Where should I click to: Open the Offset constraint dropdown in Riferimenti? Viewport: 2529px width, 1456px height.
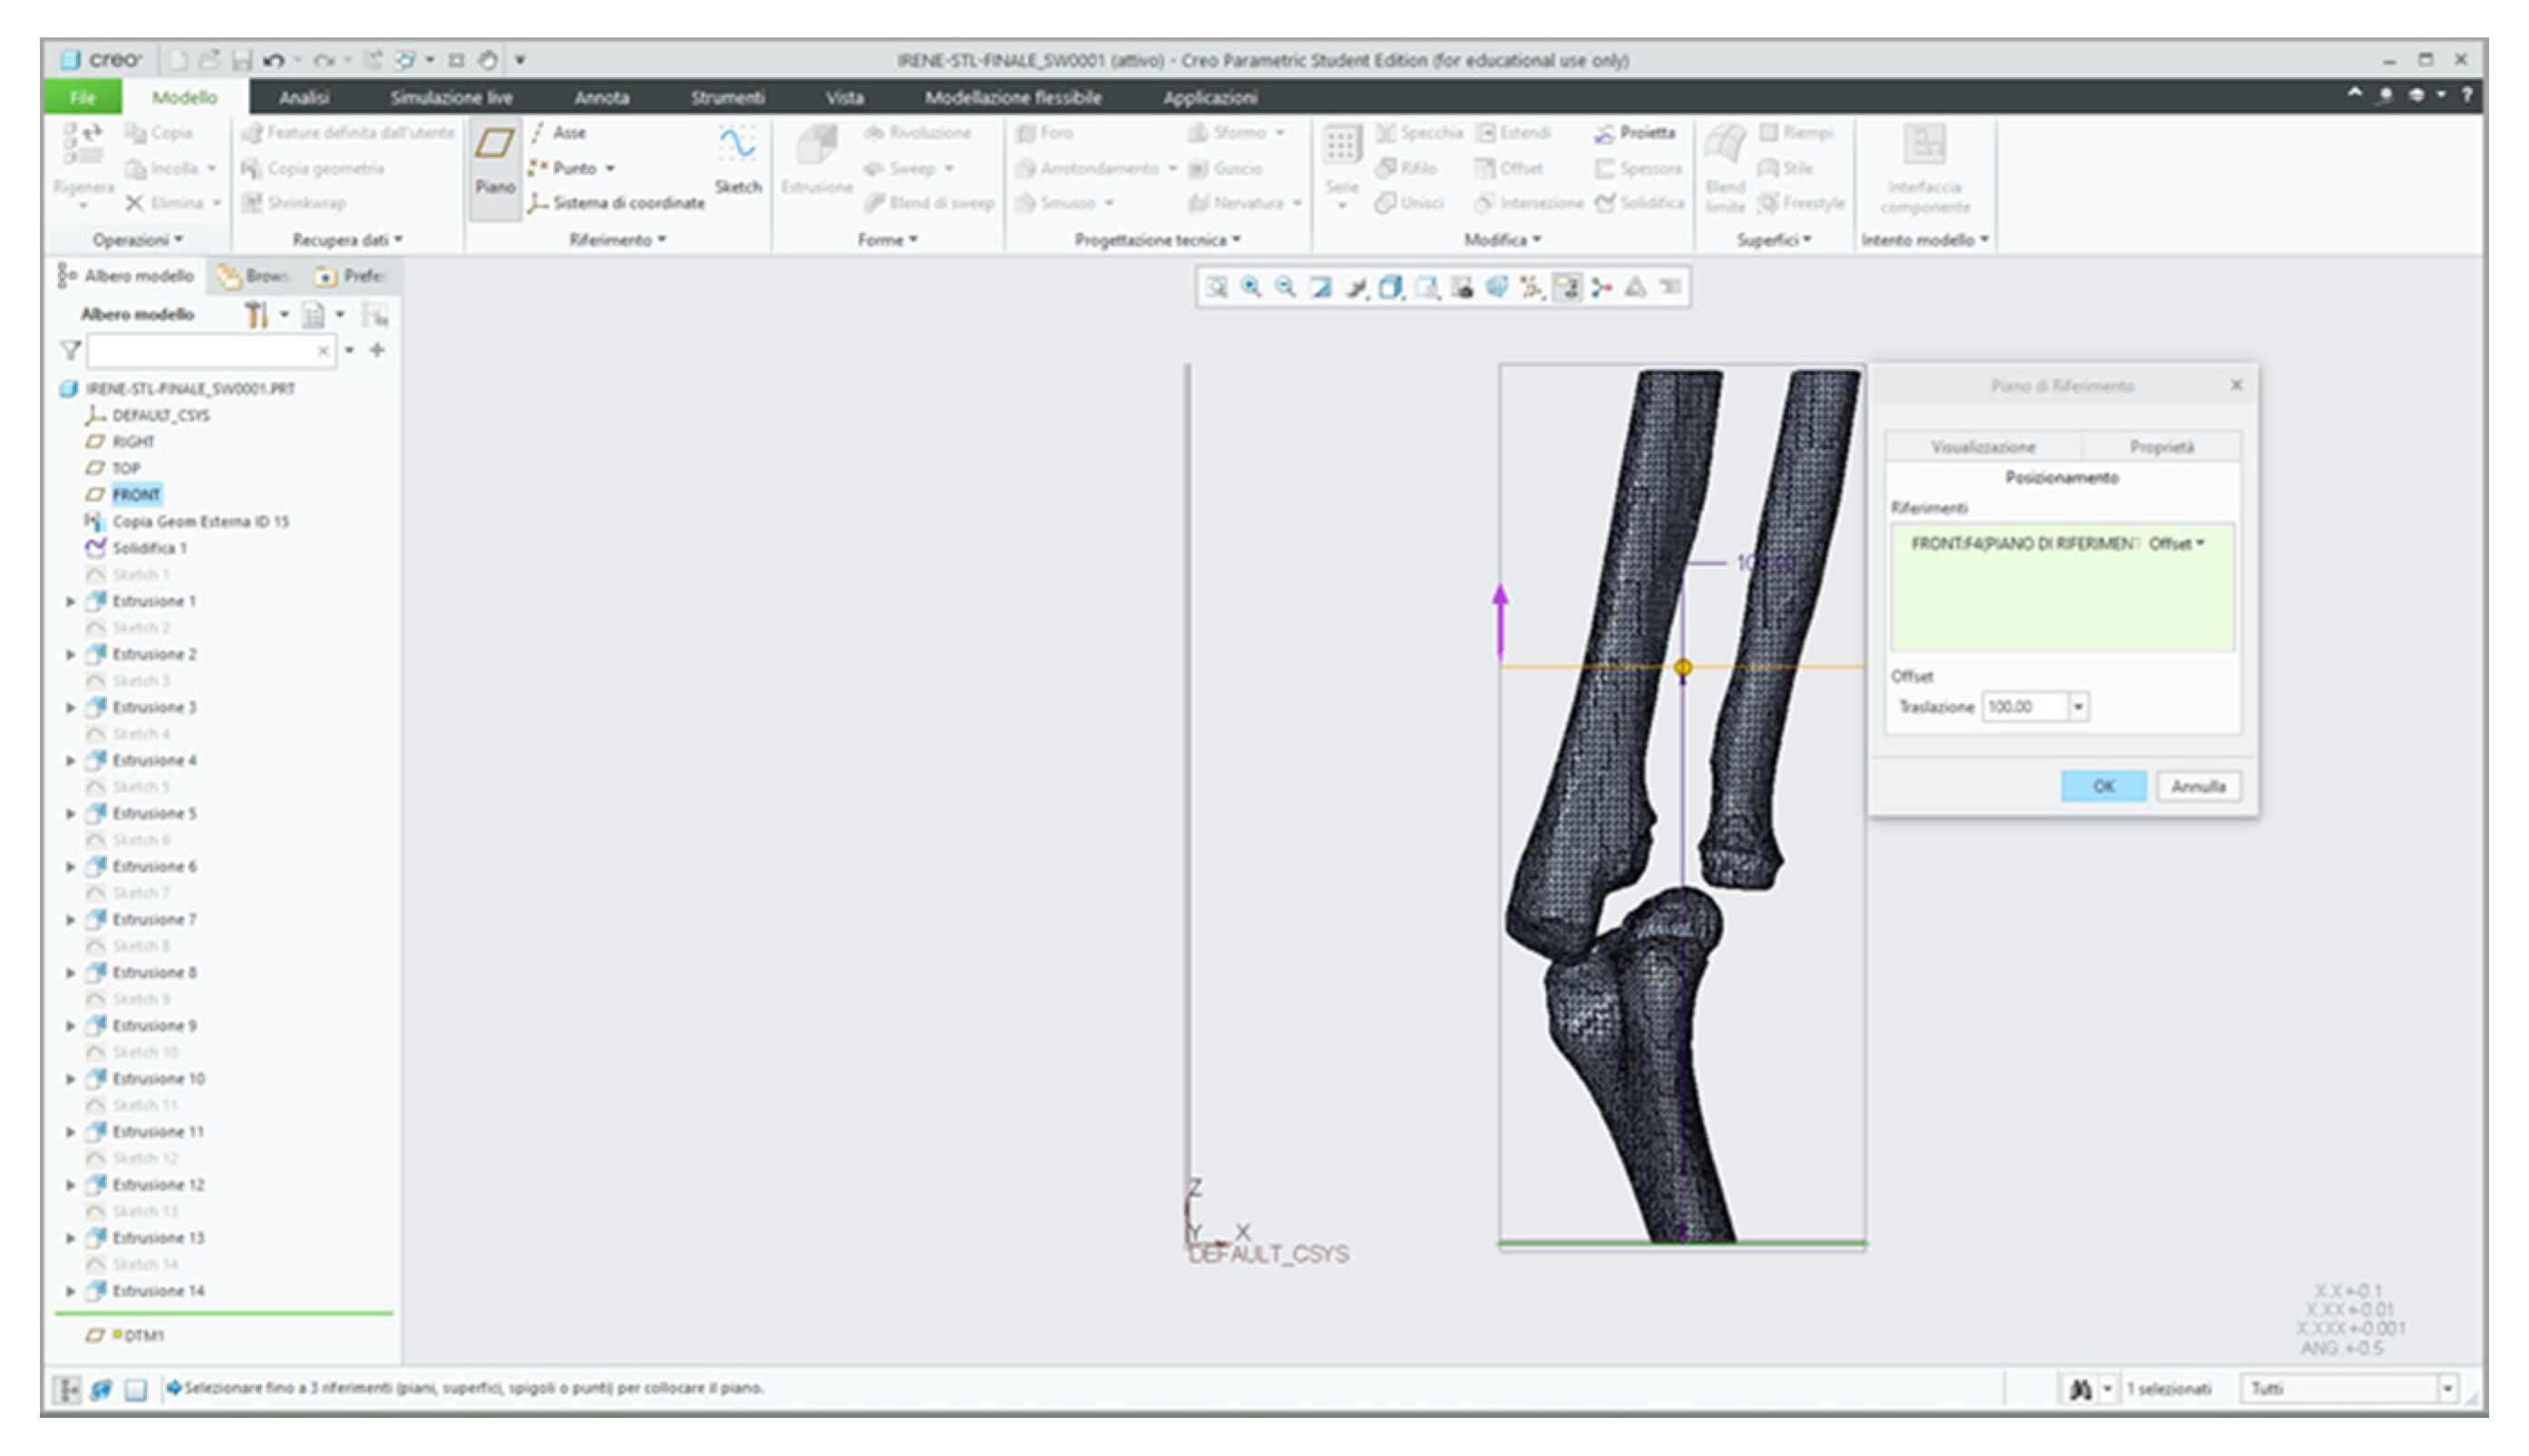pyautogui.click(x=2178, y=543)
